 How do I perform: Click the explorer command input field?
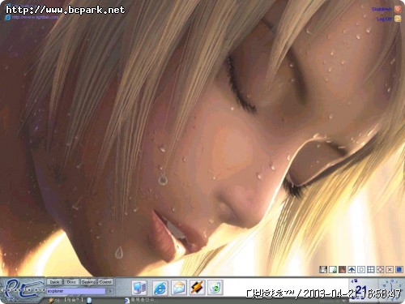pos(76,291)
